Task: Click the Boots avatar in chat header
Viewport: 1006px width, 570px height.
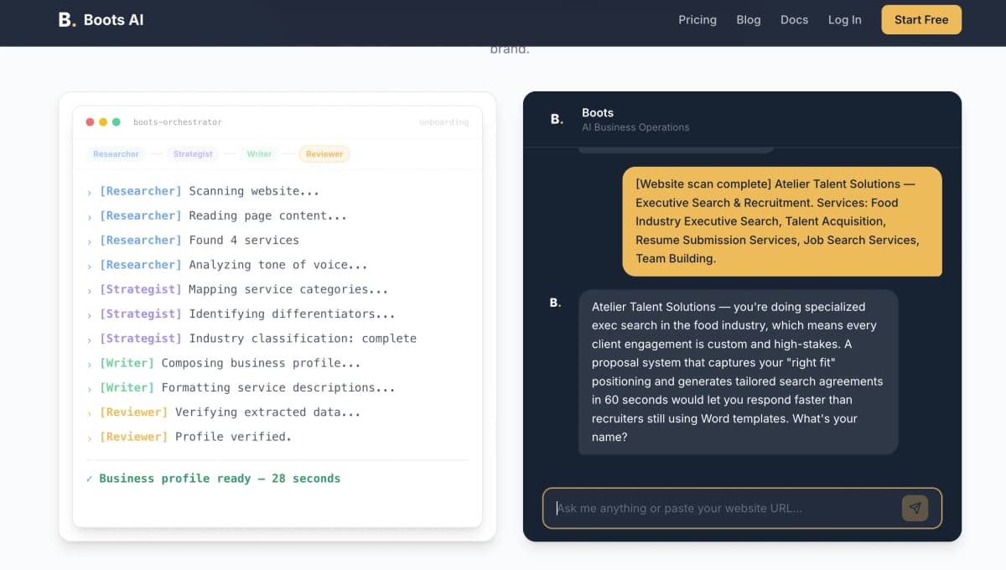Action: 556,119
